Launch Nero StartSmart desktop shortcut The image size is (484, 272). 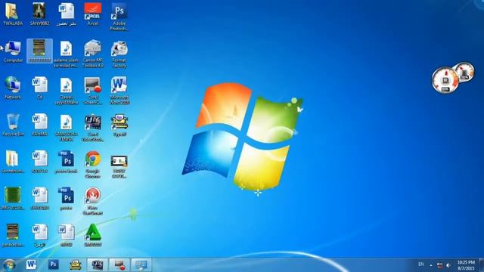click(x=92, y=202)
